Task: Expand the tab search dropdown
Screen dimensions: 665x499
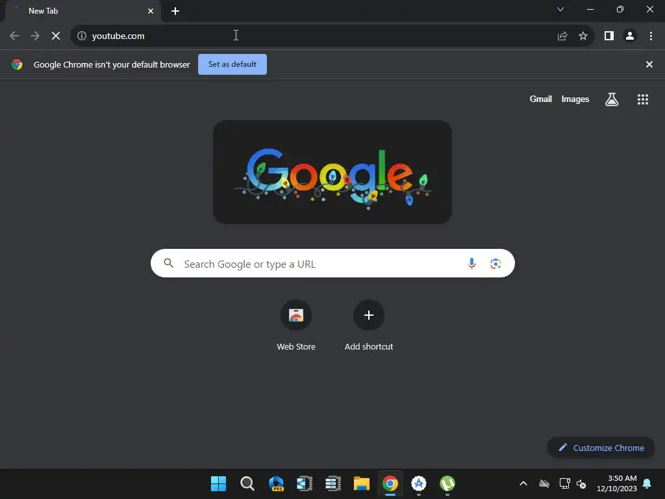Action: [560, 9]
